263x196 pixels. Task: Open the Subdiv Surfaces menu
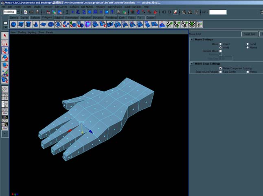click(133, 7)
